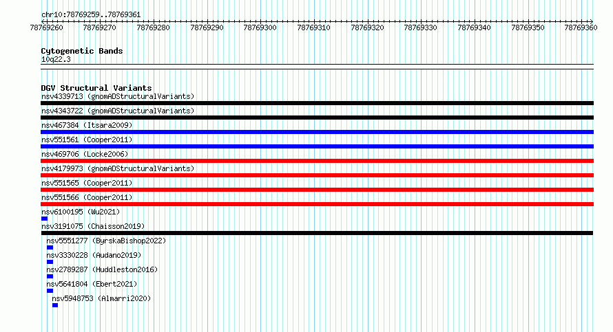This screenshot has width=613, height=332.
Task: Select the blue bar for nsv467384
Action: click(317, 132)
